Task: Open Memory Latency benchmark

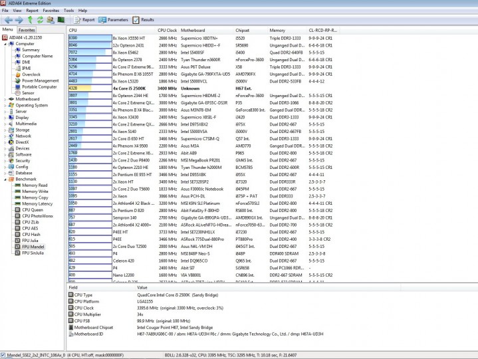Action: point(37,204)
